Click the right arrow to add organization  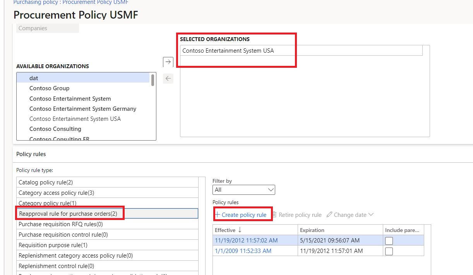168,62
